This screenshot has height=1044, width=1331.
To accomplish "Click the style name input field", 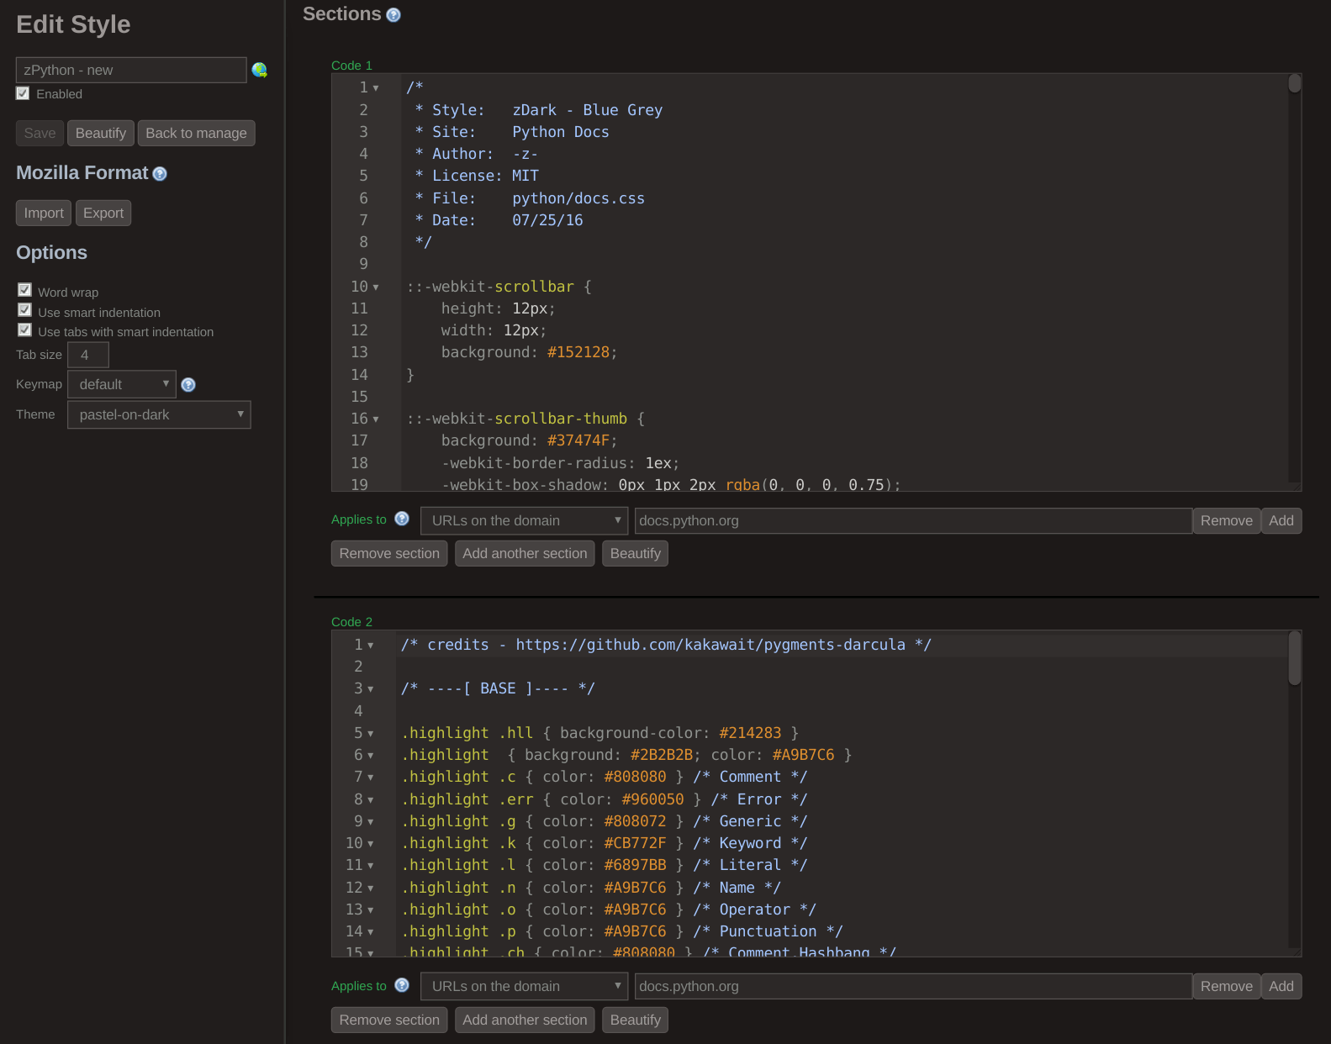I will click(131, 70).
